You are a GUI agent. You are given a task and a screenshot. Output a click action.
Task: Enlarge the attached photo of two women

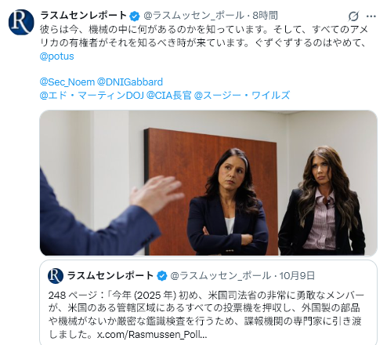pyautogui.click(x=208, y=183)
